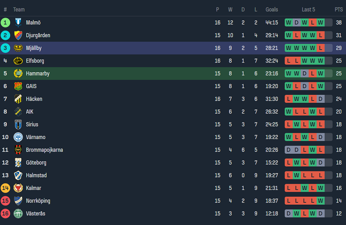This screenshot has width=346, height=225.
Task: Open the Sirius team name link
Action: 32,124
